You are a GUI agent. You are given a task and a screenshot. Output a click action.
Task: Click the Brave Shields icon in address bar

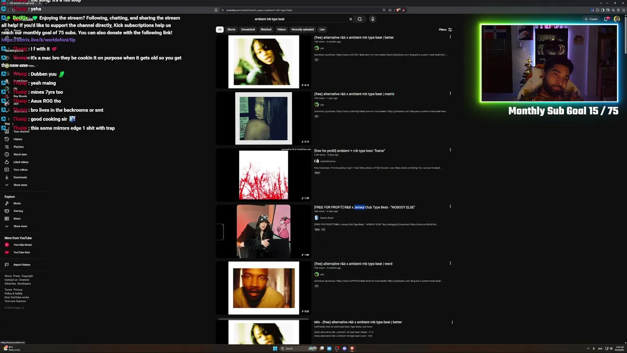[398, 10]
